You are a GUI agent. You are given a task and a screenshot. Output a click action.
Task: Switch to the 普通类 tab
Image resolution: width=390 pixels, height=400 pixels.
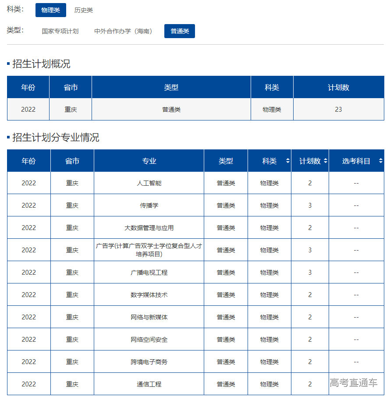180,31
